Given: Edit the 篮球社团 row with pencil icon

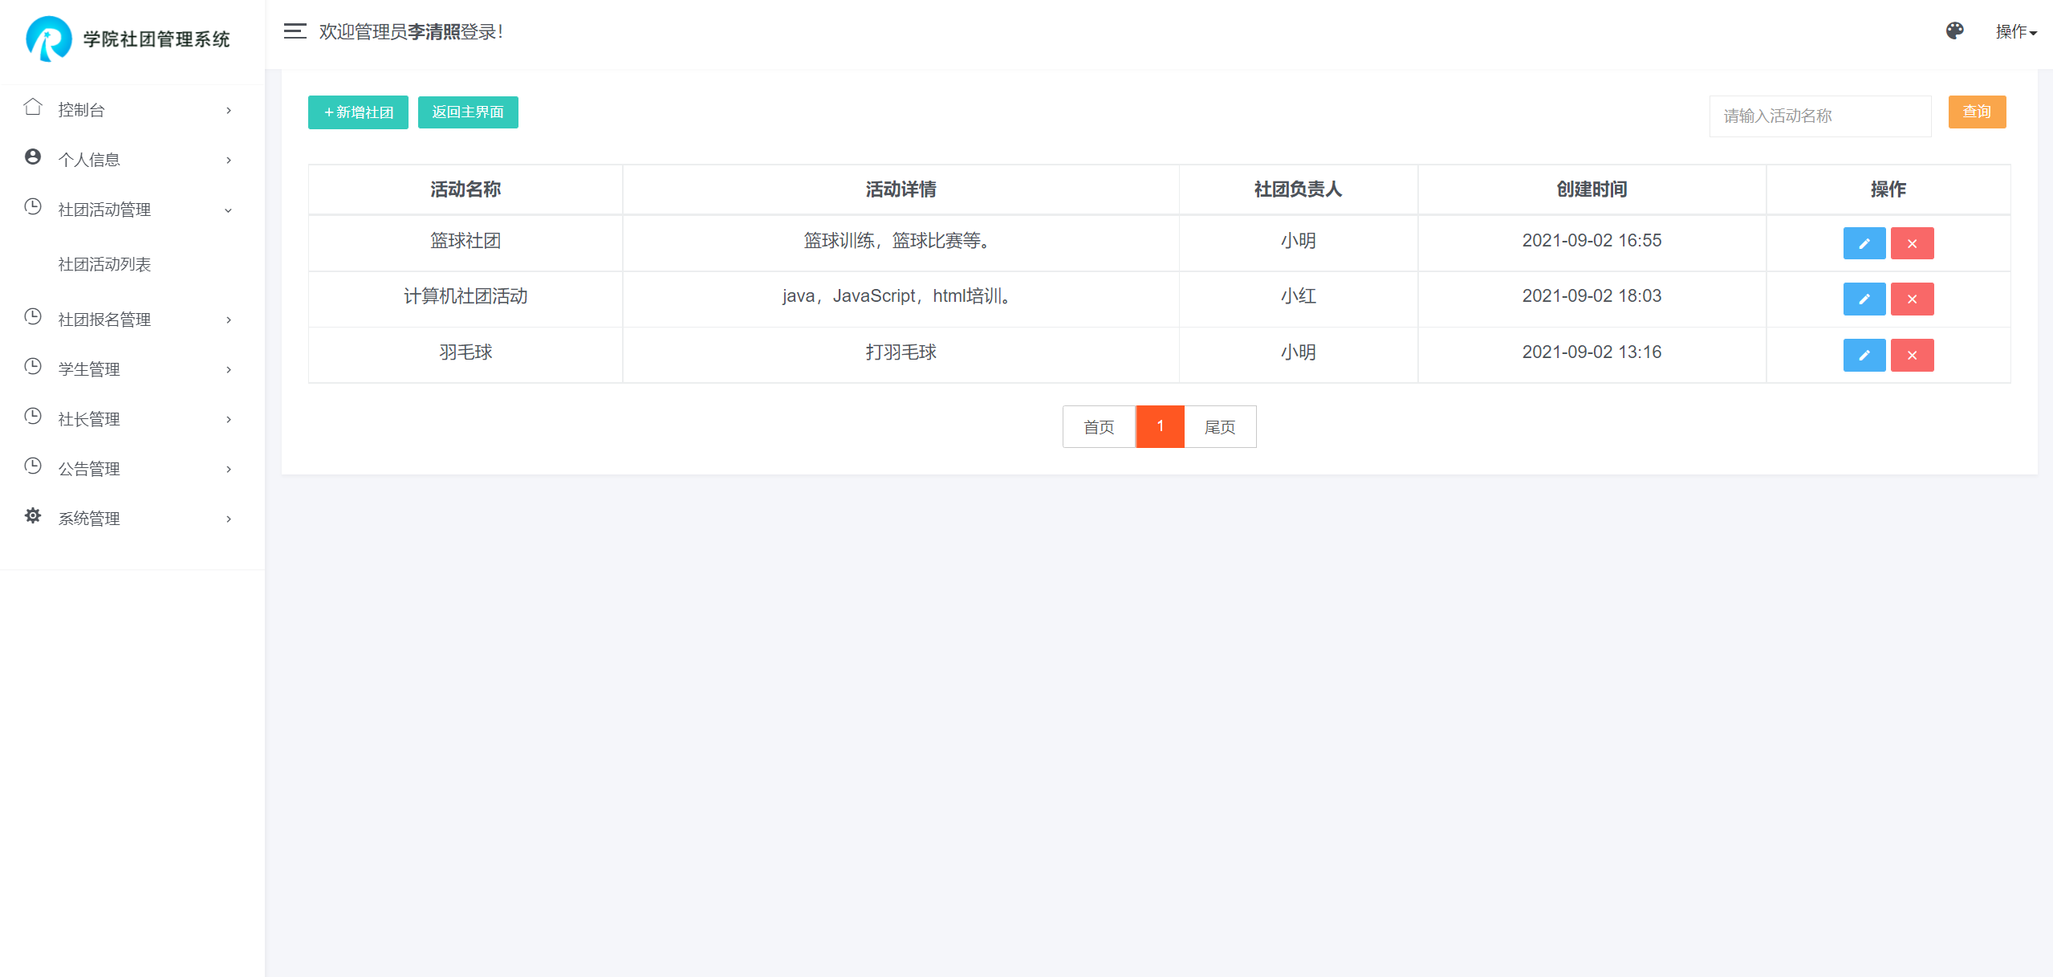Looking at the screenshot, I should (x=1864, y=243).
